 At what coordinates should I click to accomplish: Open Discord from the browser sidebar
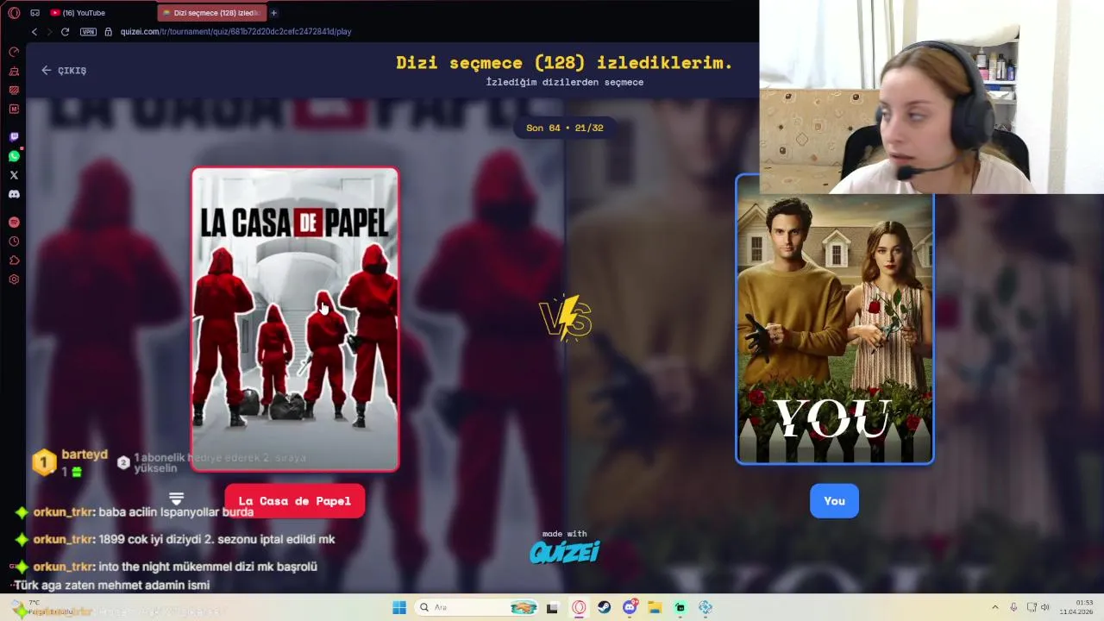point(14,194)
